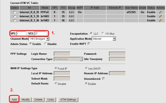Select Fixed IP for WAN IP type

tap(56, 68)
